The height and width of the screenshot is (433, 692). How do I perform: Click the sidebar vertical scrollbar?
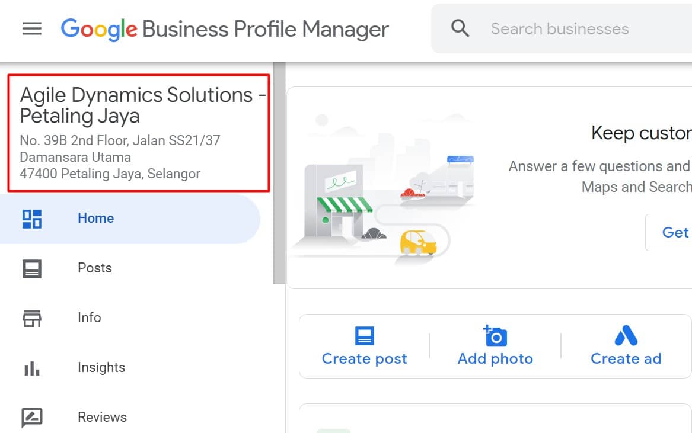pyautogui.click(x=279, y=174)
